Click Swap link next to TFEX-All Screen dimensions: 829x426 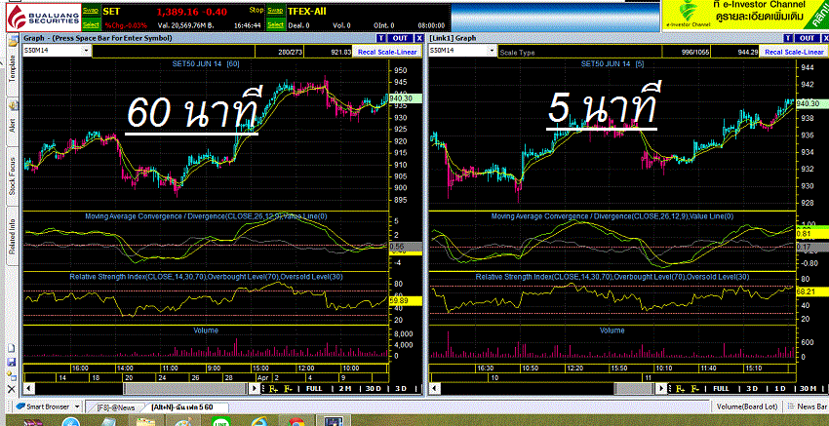[x=275, y=10]
